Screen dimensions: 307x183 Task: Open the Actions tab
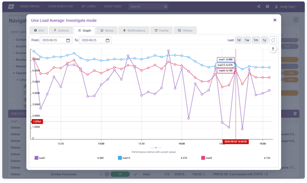pyautogui.click(x=61, y=31)
